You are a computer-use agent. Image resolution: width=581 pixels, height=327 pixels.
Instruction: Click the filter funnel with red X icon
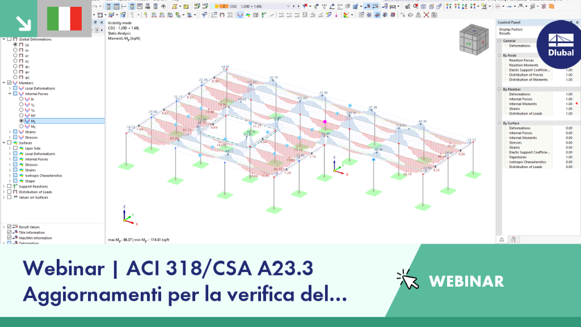[305, 6]
